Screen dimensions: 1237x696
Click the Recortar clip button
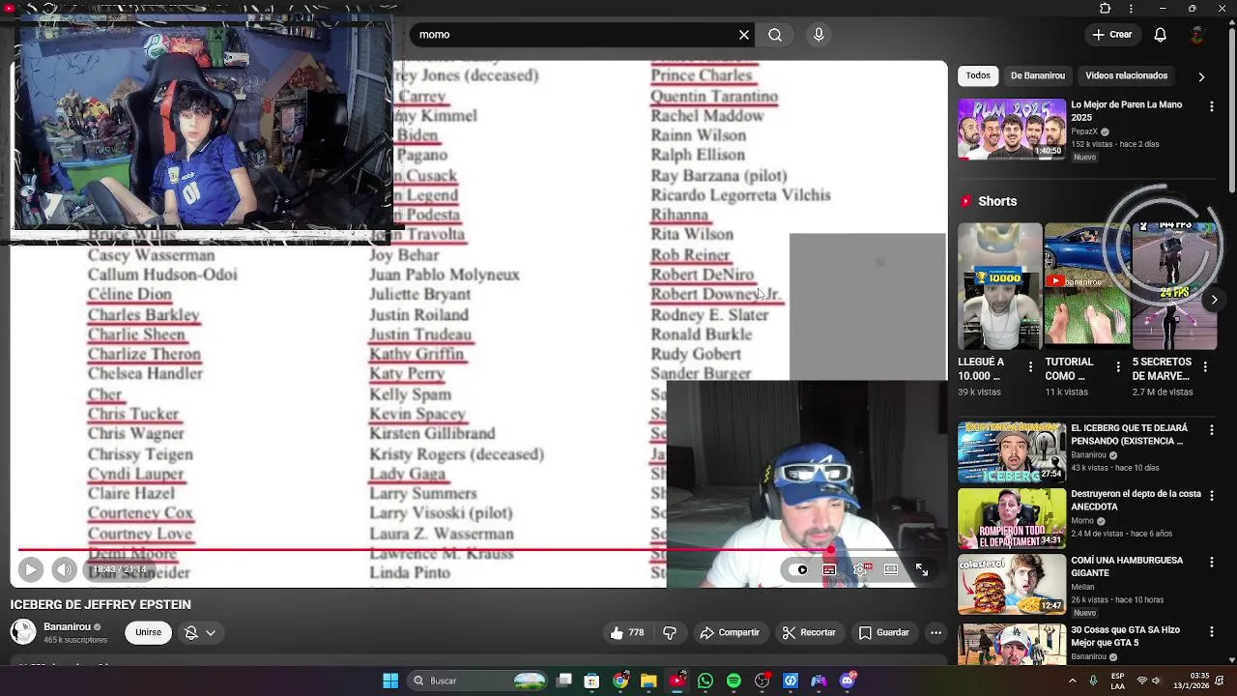[x=809, y=633]
